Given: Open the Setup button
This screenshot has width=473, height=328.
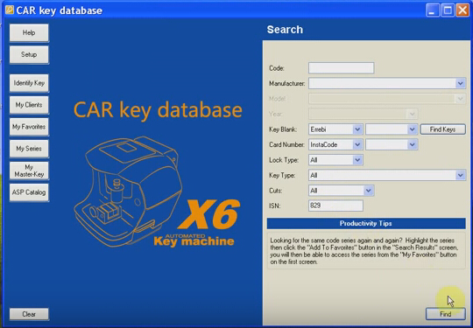Looking at the screenshot, I should click(x=29, y=55).
